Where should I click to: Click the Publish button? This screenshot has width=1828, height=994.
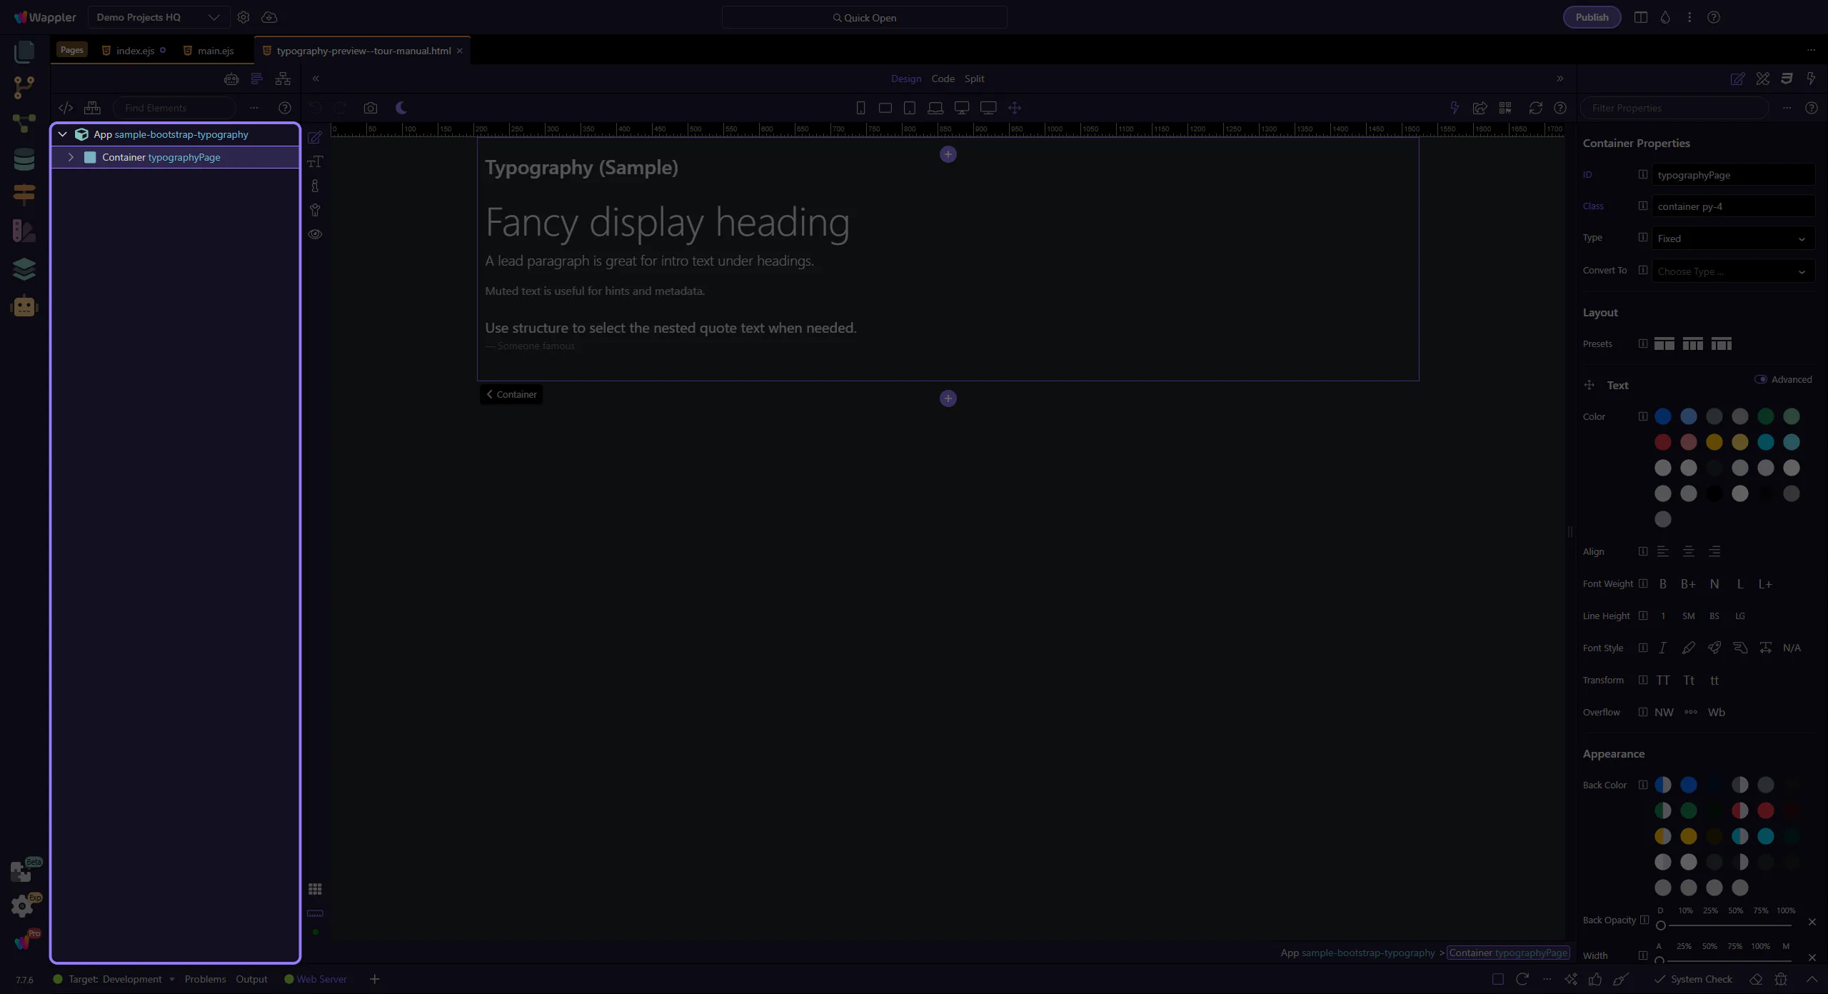[1592, 17]
